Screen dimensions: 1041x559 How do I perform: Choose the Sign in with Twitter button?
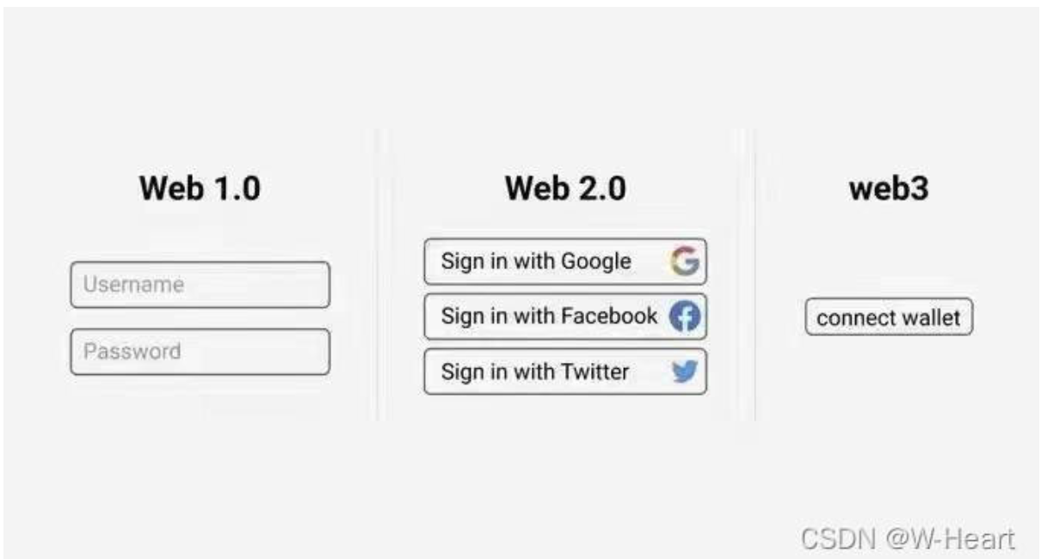[565, 372]
